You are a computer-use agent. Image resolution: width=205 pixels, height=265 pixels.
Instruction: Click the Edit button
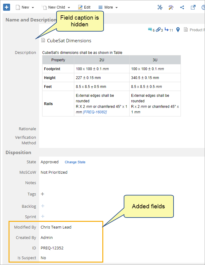(84, 7)
